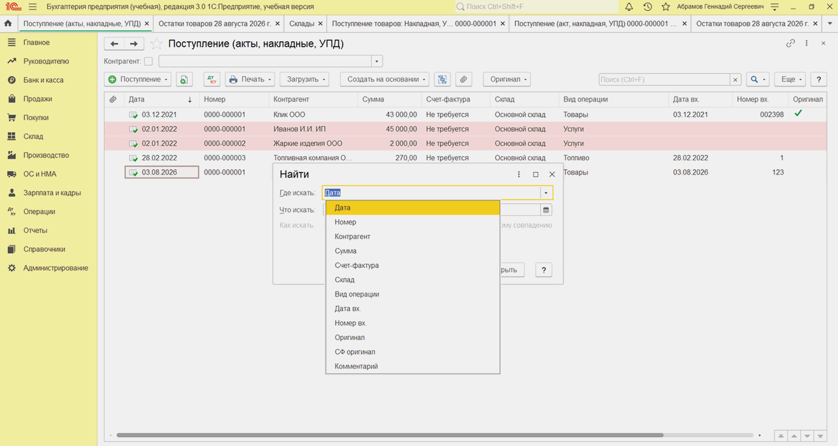Click the favorites star next to title
The height and width of the screenshot is (446, 838).
pos(156,44)
